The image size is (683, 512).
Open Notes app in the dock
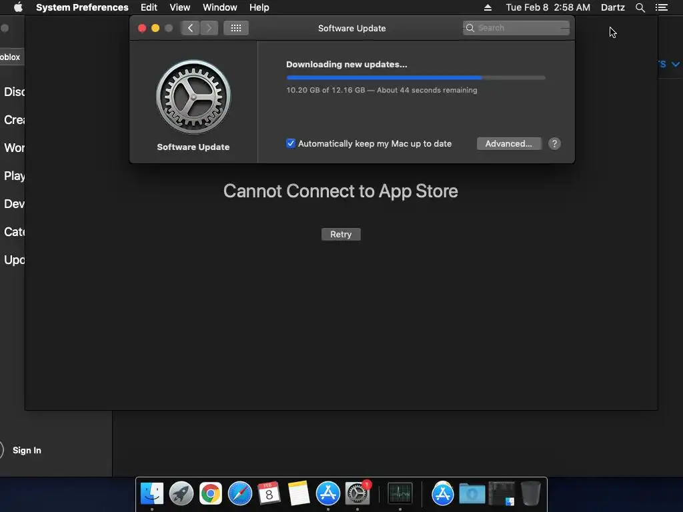[298, 493]
